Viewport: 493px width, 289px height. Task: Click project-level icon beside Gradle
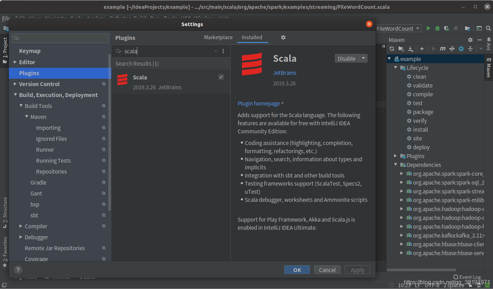click(x=104, y=182)
